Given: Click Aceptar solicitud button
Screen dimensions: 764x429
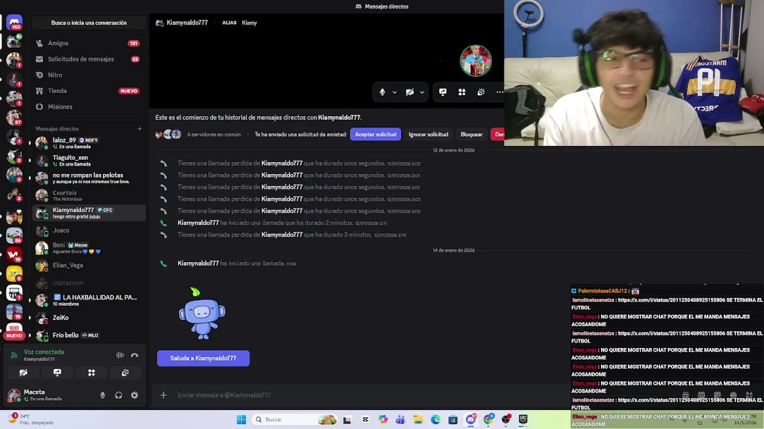Looking at the screenshot, I should [375, 135].
